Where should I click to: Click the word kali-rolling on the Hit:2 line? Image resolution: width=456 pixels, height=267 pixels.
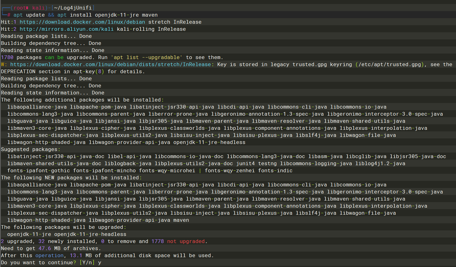point(136,29)
